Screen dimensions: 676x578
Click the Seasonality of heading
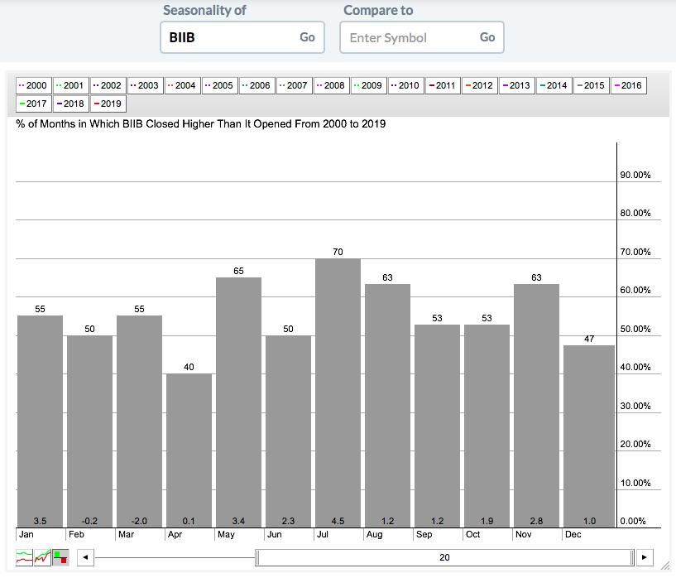click(x=204, y=10)
